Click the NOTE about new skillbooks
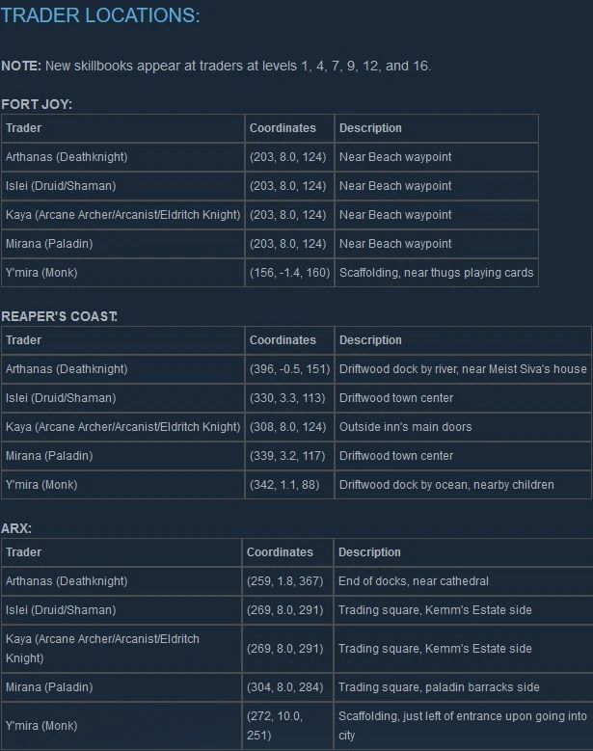This screenshot has height=751, width=593. click(216, 66)
